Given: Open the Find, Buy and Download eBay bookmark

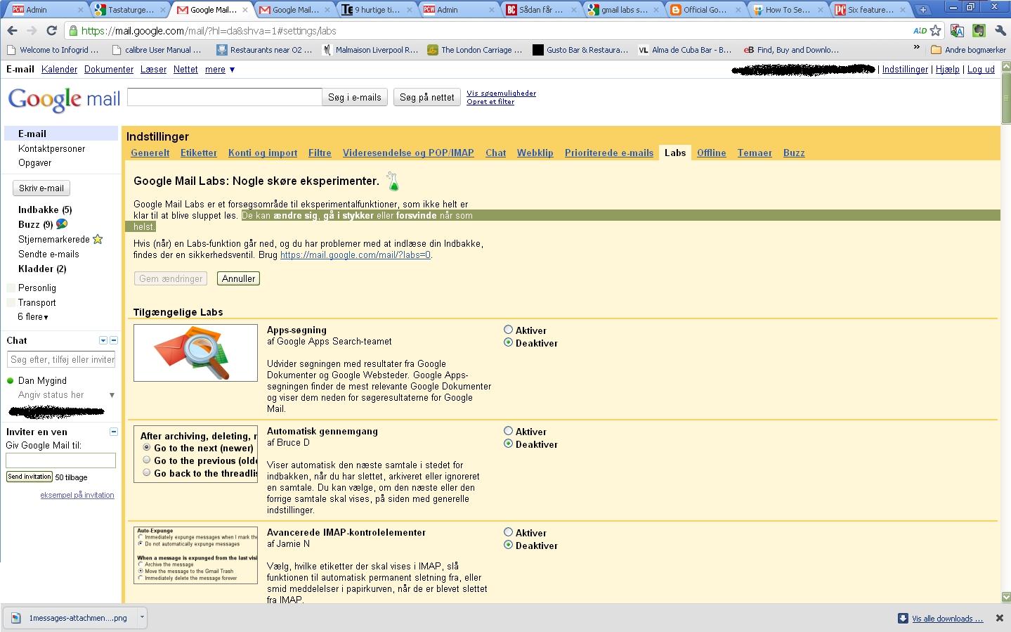Looking at the screenshot, I should pos(791,50).
